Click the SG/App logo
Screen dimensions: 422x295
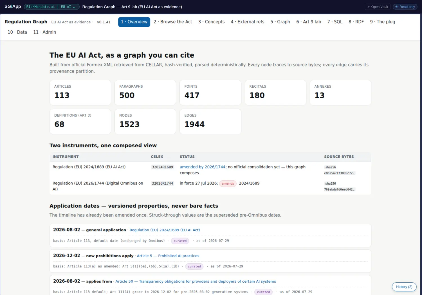click(13, 6)
